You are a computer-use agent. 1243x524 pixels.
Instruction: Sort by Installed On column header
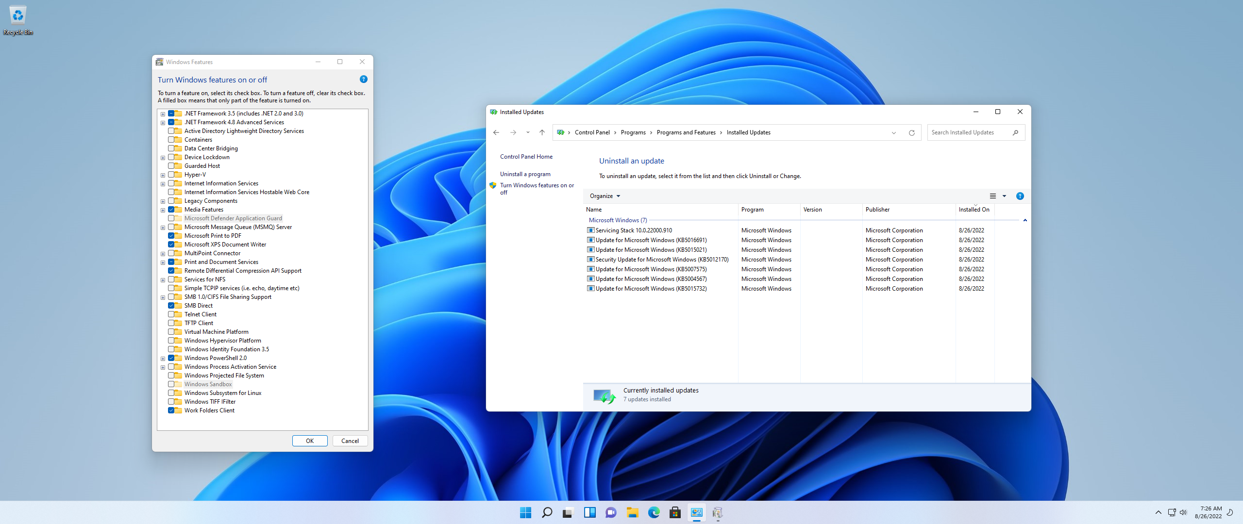point(974,210)
